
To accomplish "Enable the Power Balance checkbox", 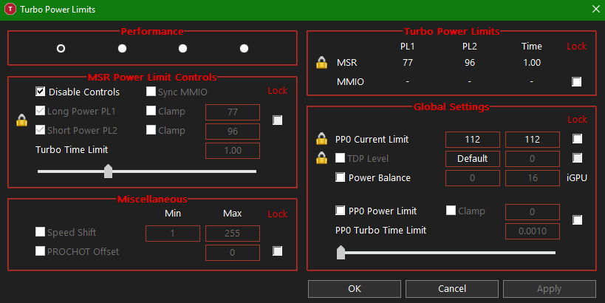I will click(340, 177).
